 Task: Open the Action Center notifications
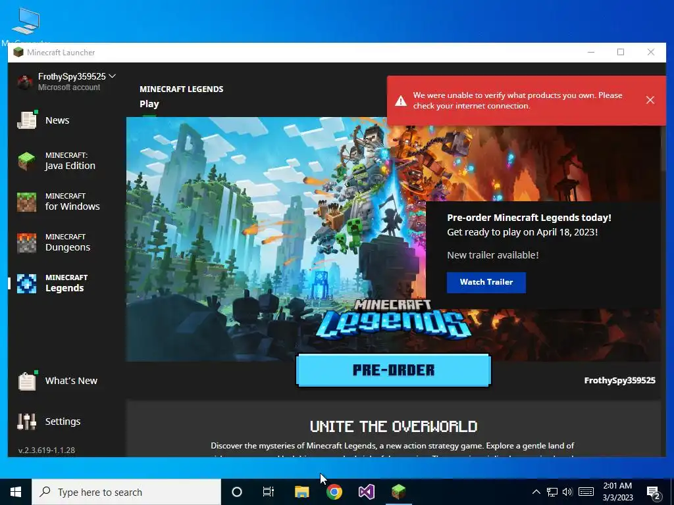click(x=654, y=493)
